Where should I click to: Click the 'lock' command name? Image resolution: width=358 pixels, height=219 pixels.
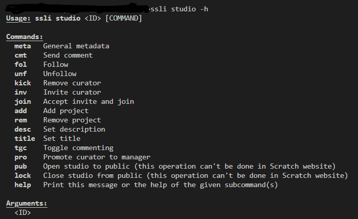[23, 175]
